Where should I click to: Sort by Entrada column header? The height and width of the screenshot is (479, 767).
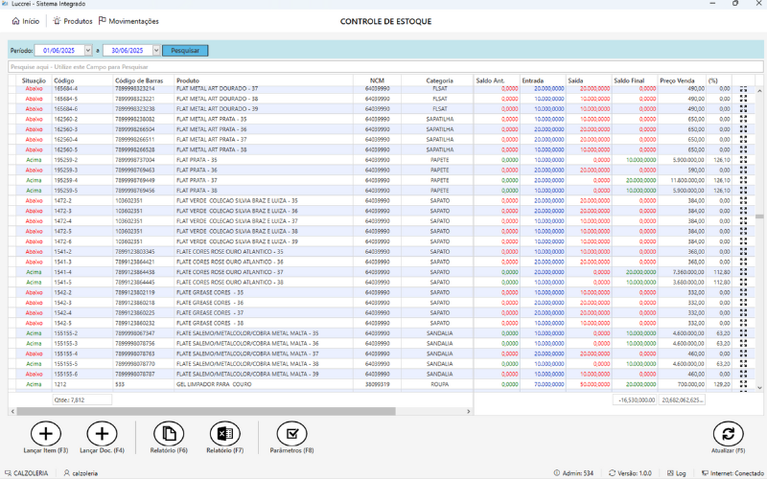[533, 80]
